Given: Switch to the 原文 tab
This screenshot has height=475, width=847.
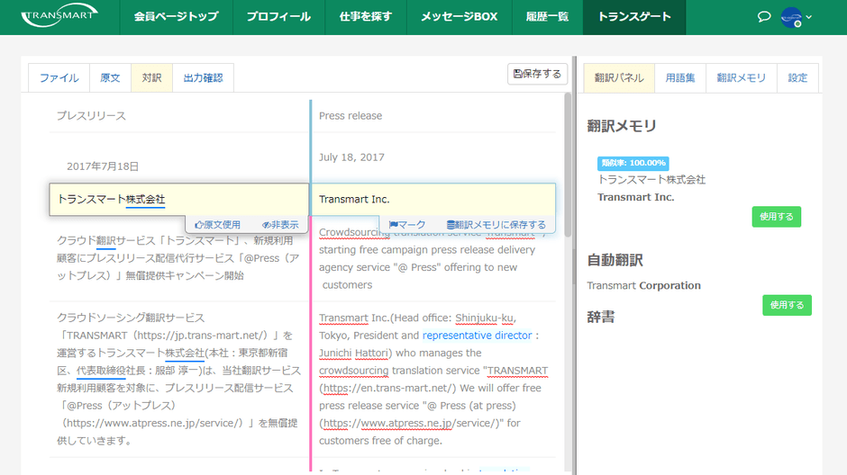Looking at the screenshot, I should pos(110,78).
